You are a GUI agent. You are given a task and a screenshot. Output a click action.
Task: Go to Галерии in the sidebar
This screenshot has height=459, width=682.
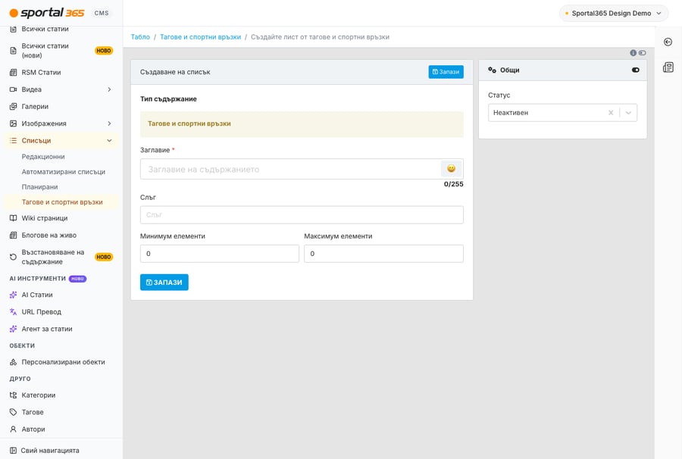(x=61, y=107)
